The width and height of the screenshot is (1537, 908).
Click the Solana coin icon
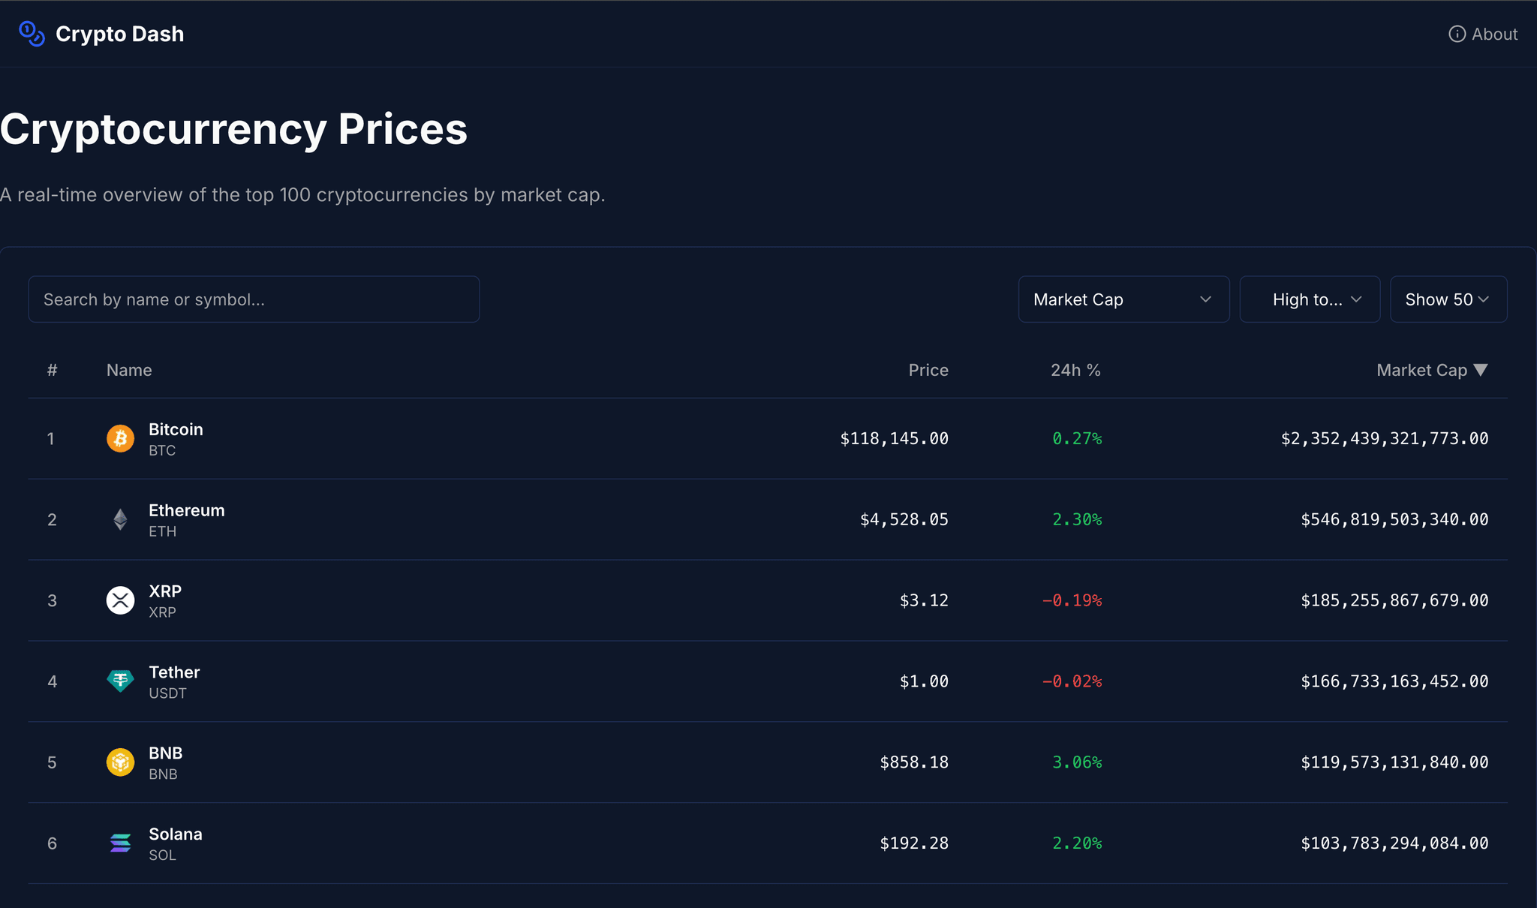tap(120, 843)
